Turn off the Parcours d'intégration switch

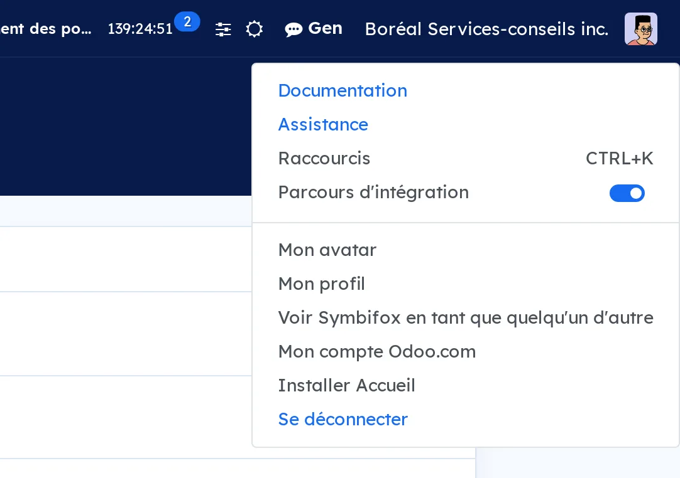click(627, 193)
